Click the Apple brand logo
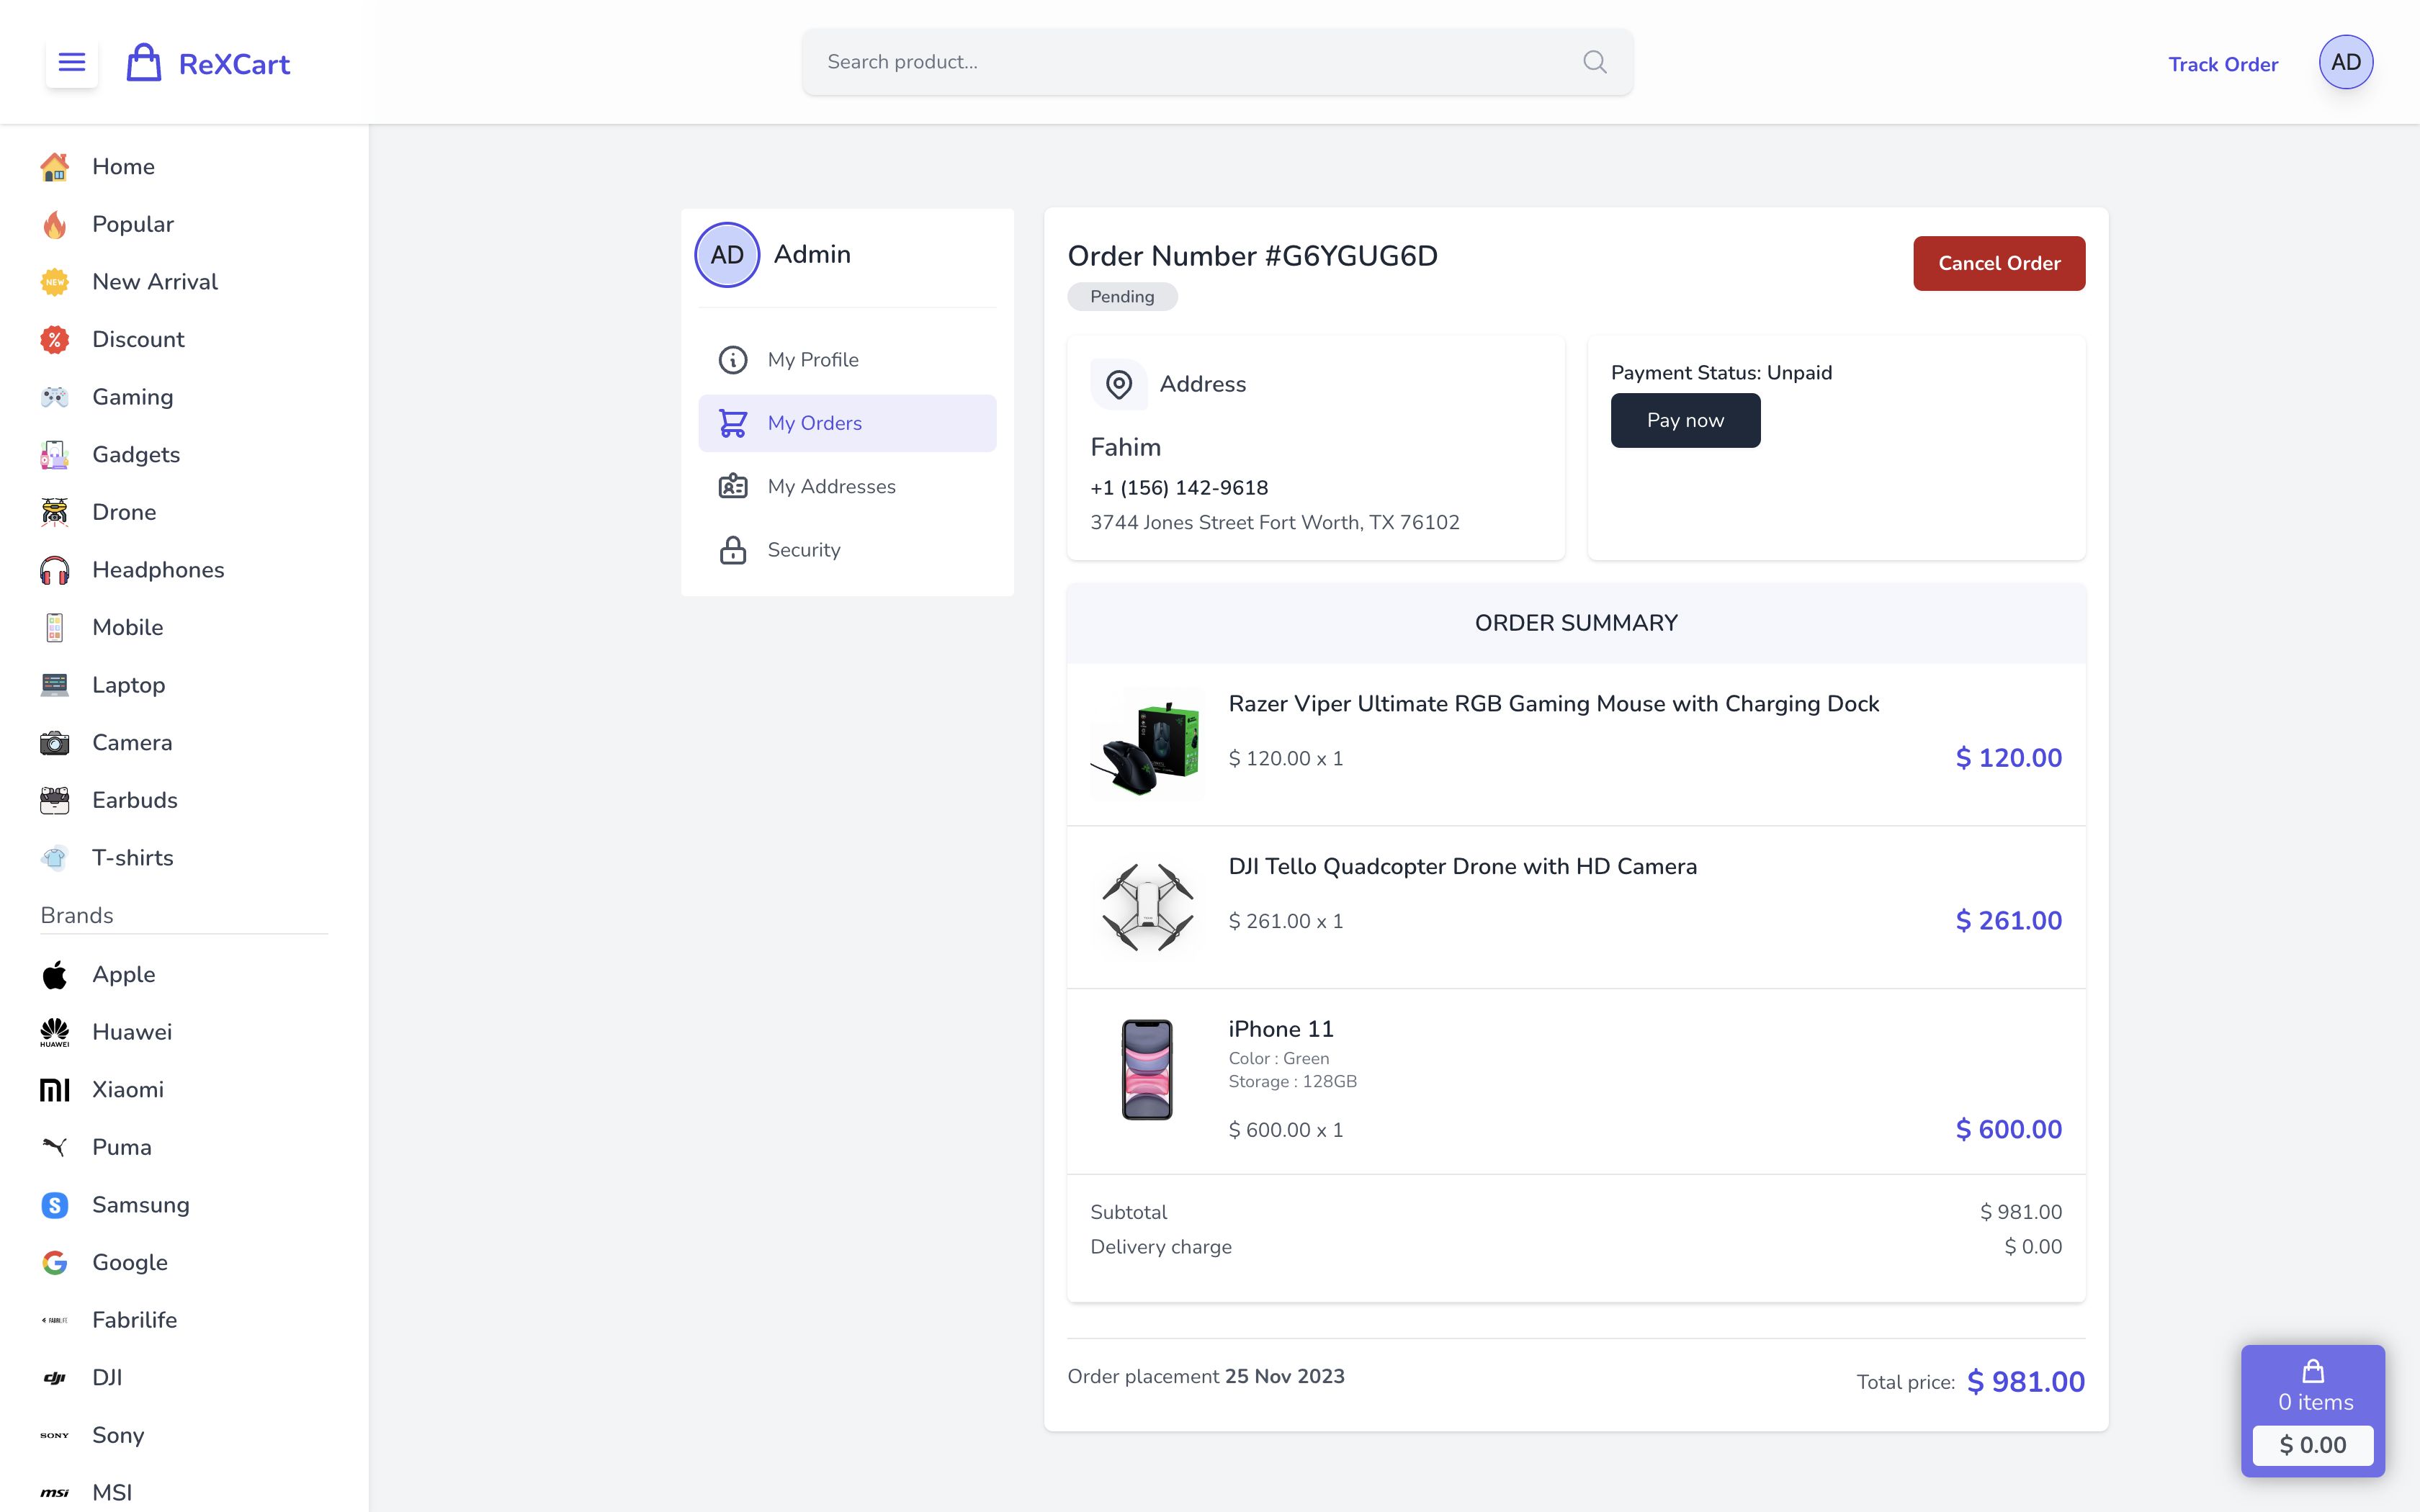2420x1512 pixels. coord(55,975)
